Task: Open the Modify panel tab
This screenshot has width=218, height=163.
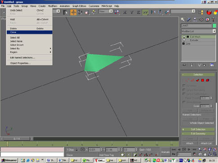Action: click(189, 20)
